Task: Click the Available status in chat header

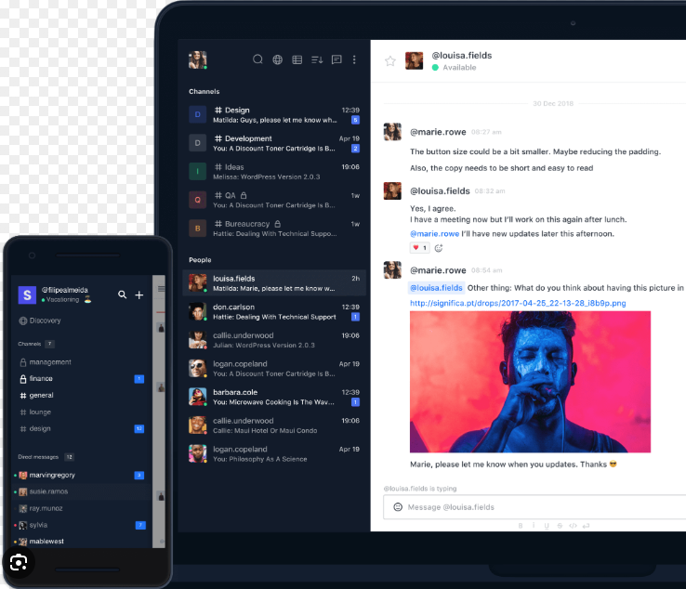Action: tap(455, 67)
